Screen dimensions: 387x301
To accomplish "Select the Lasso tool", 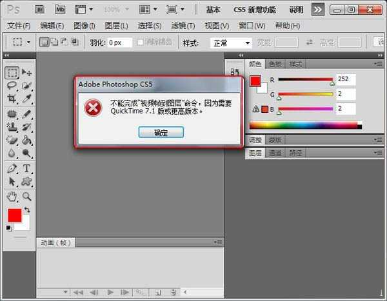I will pos(12,86).
